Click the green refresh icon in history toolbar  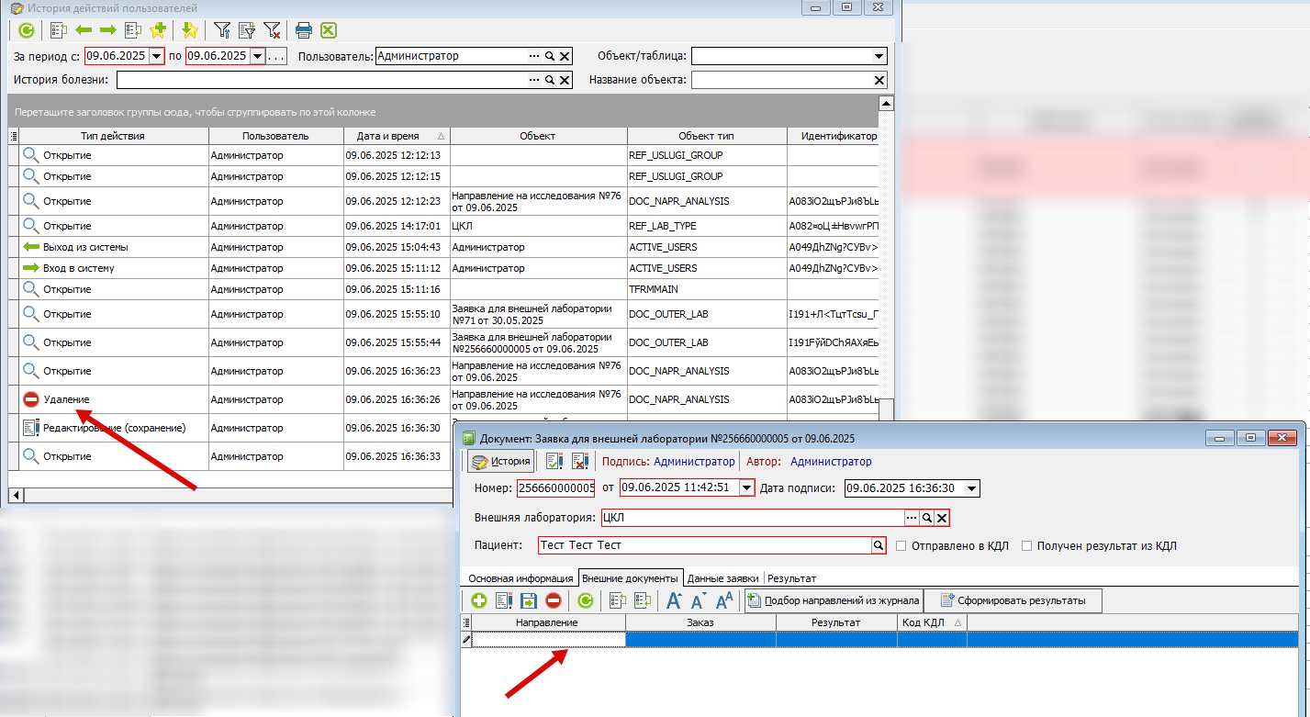27,30
